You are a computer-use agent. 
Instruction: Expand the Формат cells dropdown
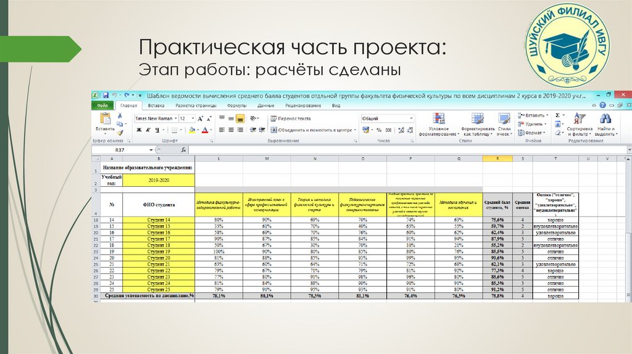[544, 133]
